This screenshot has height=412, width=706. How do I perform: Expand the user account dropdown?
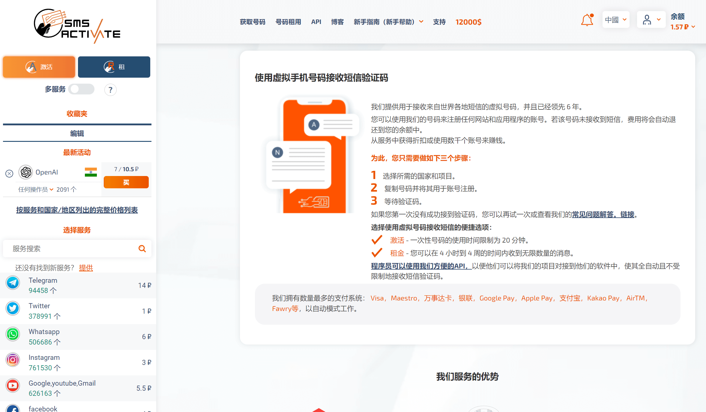pos(651,20)
